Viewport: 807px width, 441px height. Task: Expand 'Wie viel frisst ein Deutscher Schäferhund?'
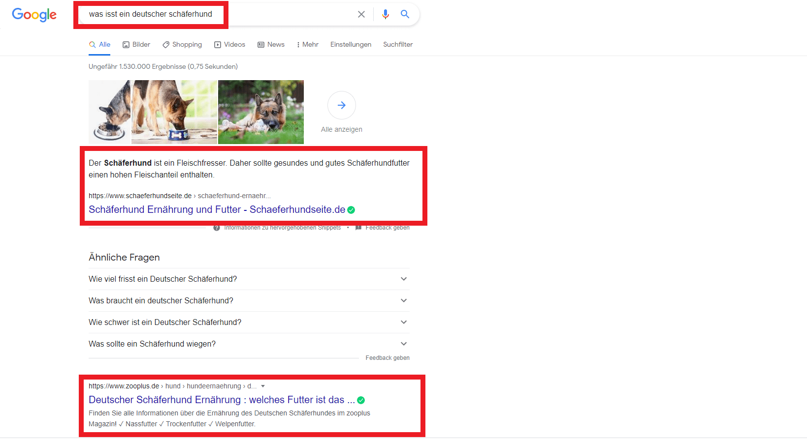pyautogui.click(x=249, y=279)
